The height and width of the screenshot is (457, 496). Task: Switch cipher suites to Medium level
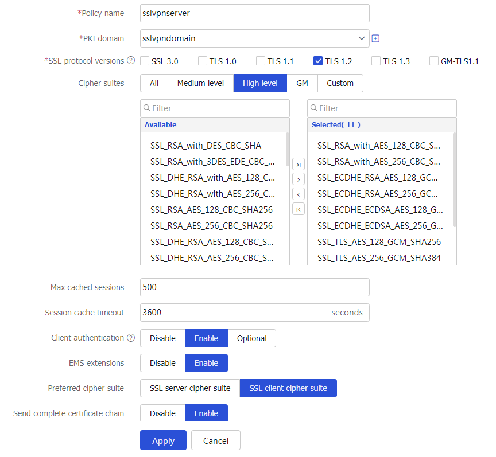(x=200, y=83)
